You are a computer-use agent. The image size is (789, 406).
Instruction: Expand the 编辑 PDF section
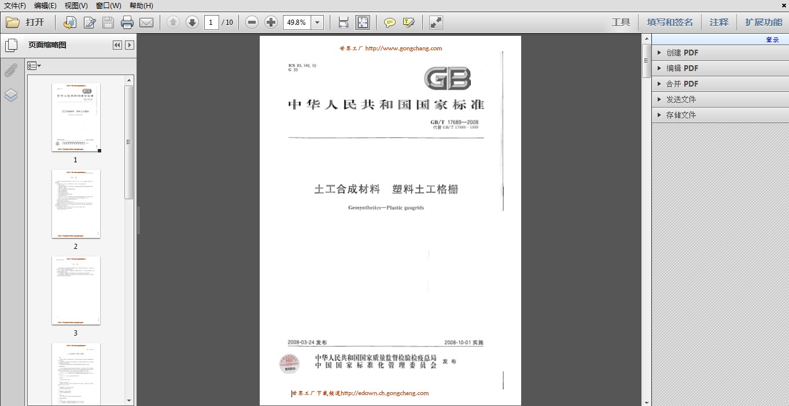click(x=720, y=68)
